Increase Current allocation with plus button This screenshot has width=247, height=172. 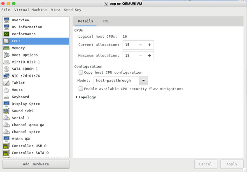pos(149,45)
